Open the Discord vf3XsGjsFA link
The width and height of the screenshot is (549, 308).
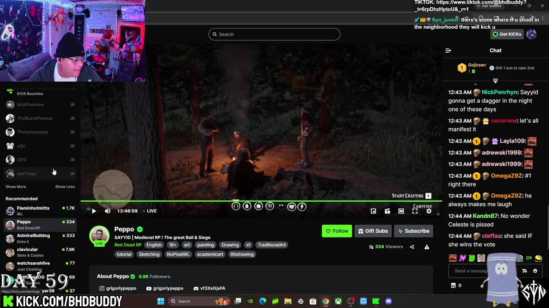209,288
